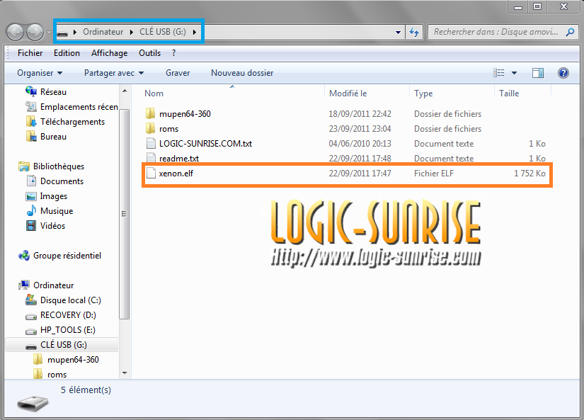This screenshot has height=420, width=584.
Task: Click CLÉ USB (G:) in the address bar
Action: tap(162, 32)
